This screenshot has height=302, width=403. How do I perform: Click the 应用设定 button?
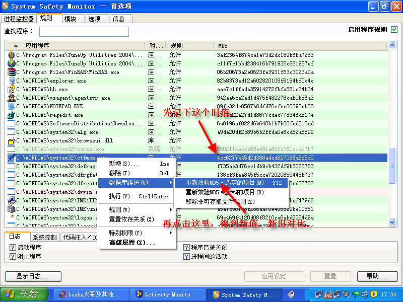click(274, 276)
